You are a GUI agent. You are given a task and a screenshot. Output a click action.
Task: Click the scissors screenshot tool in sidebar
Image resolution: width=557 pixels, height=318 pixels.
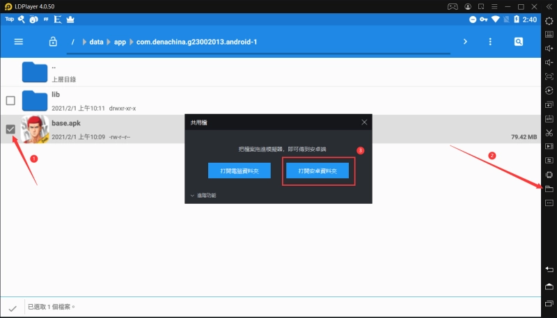pos(549,132)
